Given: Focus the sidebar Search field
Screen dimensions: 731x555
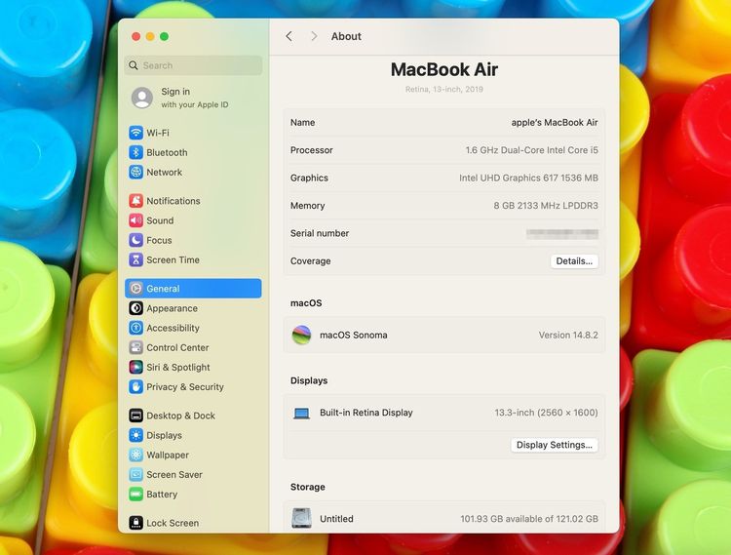Looking at the screenshot, I should tap(194, 65).
